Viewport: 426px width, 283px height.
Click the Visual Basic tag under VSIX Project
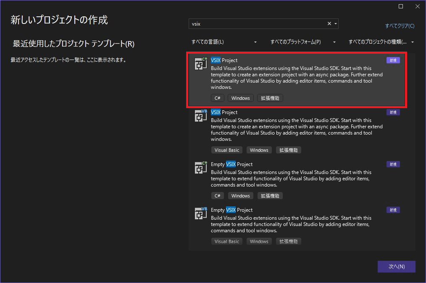[x=227, y=150]
